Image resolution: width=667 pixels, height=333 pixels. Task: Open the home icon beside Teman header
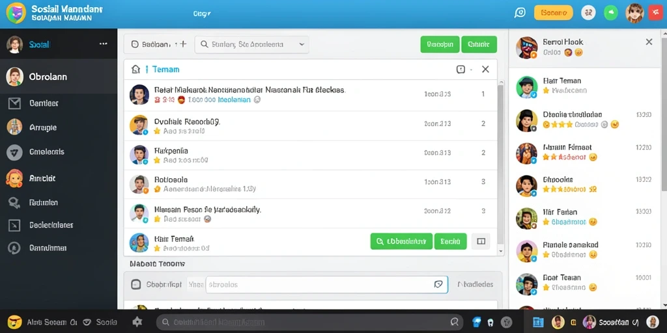135,69
